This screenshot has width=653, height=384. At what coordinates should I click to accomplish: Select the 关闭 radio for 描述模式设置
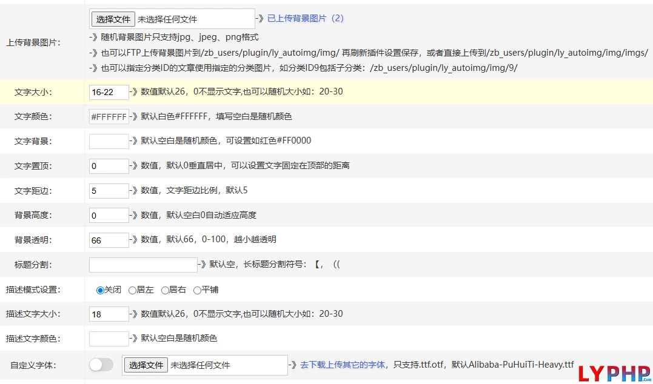coord(100,290)
